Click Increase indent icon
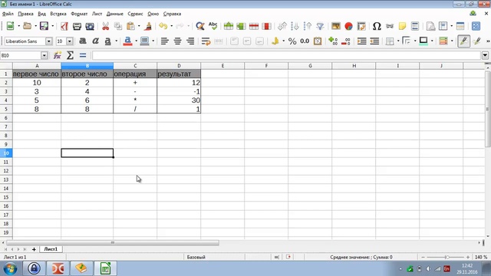 (x=361, y=41)
